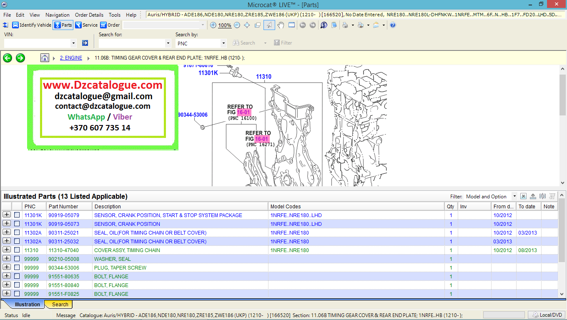The image size is (567, 320).
Task: Open the Order Details menu
Action: point(89,15)
